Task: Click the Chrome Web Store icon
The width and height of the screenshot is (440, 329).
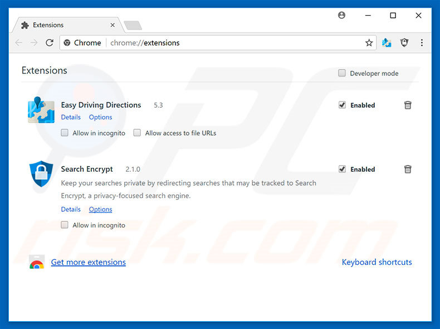Action: coord(37,262)
